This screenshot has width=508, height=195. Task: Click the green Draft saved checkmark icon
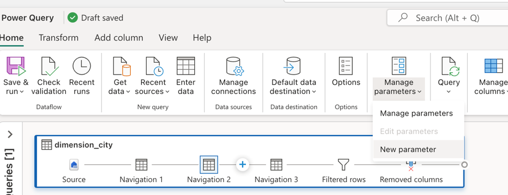[73, 18]
